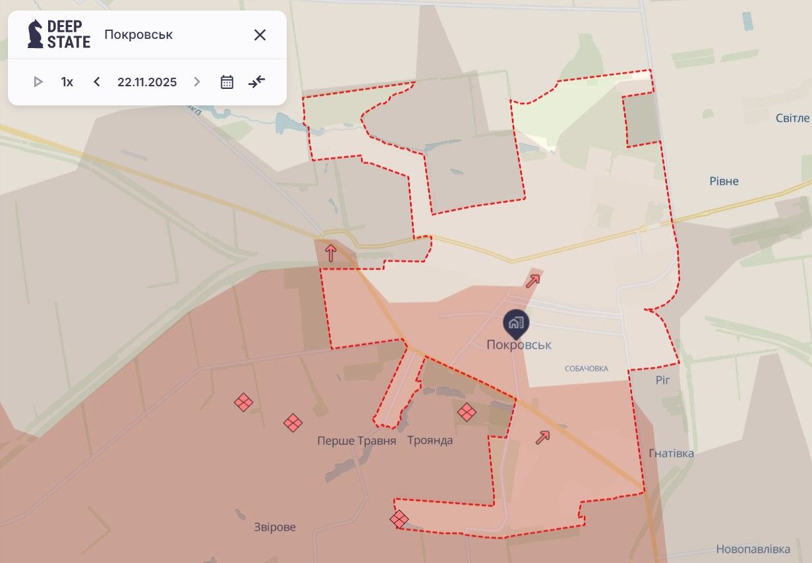
Task: Close the Покровськ info panel
Action: click(260, 35)
